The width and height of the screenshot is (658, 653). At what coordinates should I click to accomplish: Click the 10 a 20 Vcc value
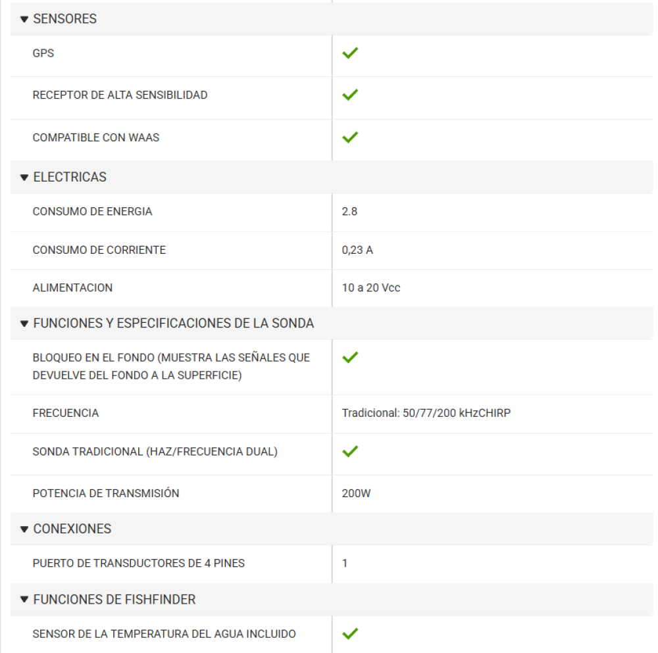pos(370,288)
